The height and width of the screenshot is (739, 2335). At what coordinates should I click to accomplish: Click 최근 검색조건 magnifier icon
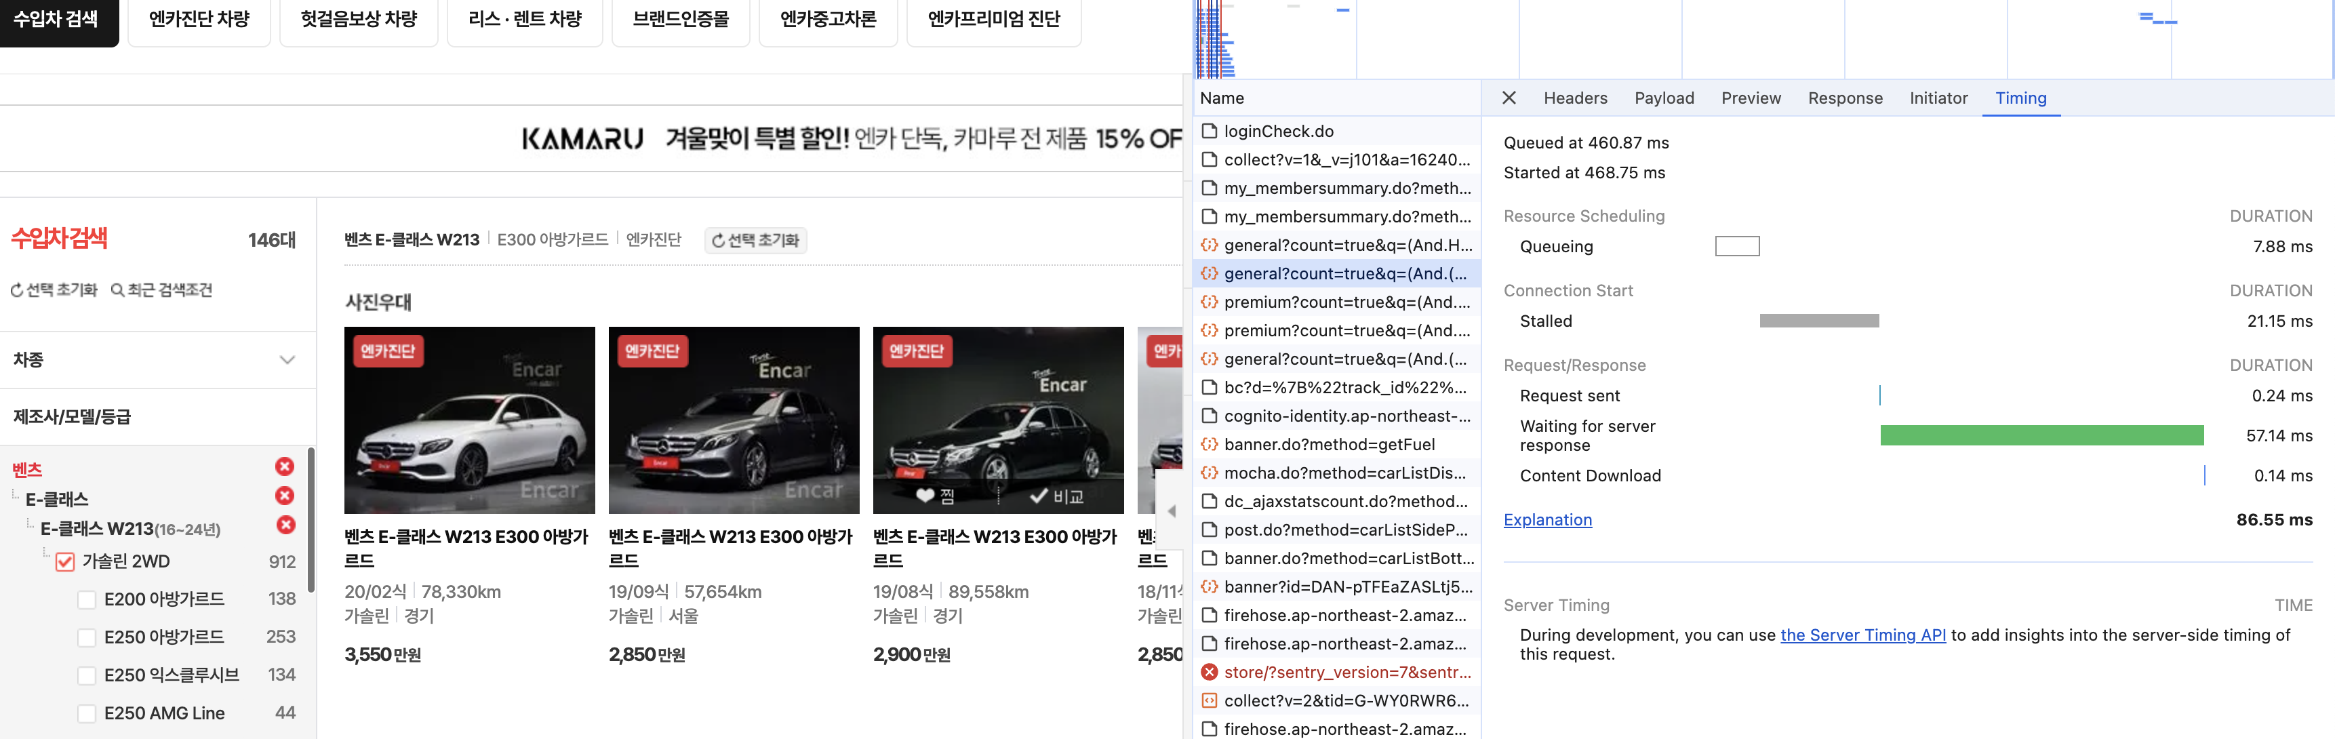[x=117, y=290]
